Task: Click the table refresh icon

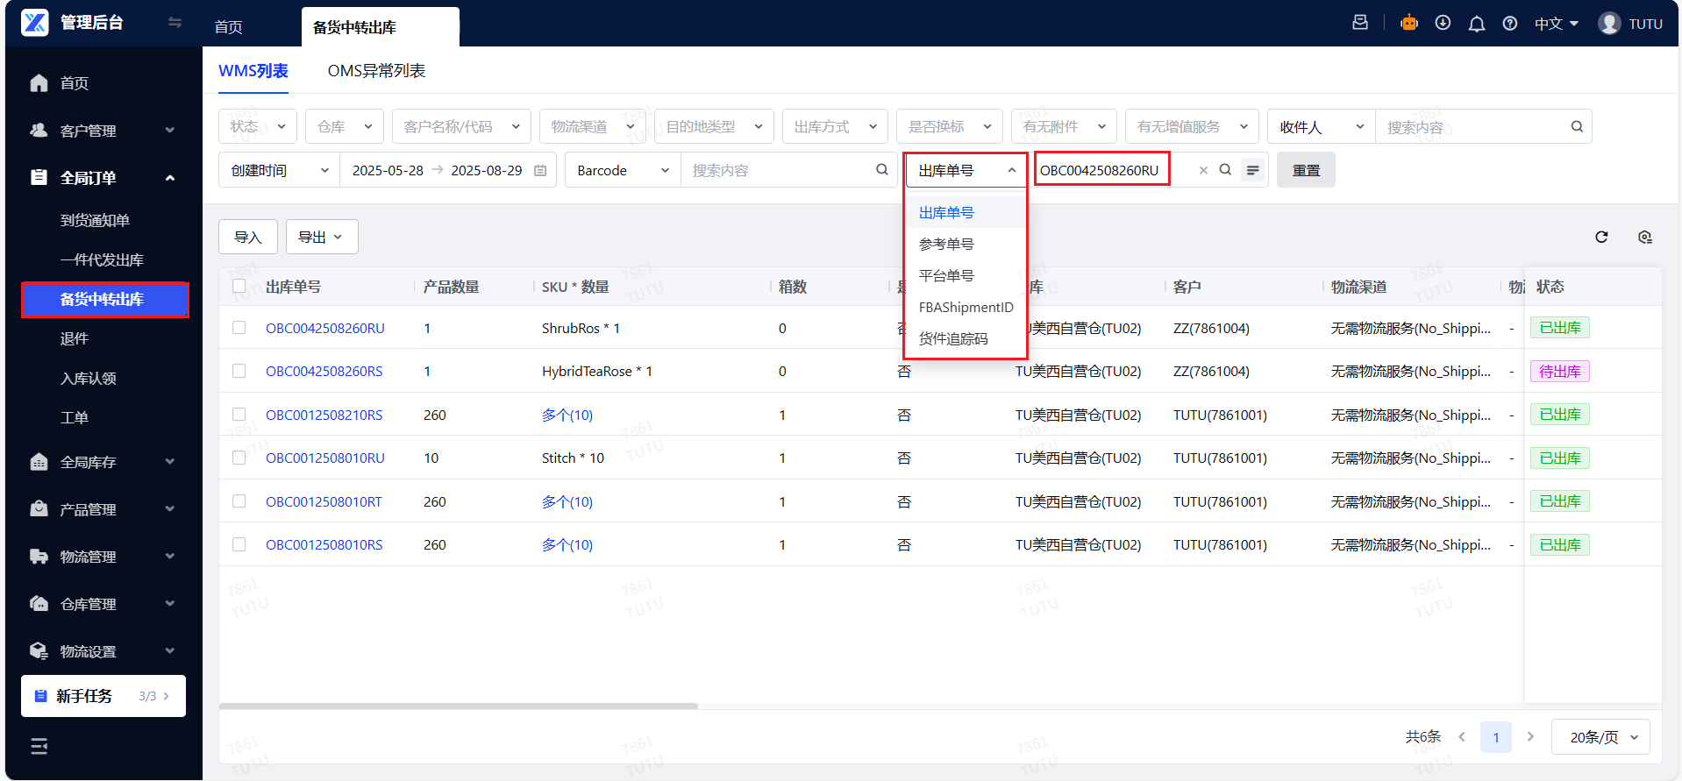Action: (x=1601, y=237)
